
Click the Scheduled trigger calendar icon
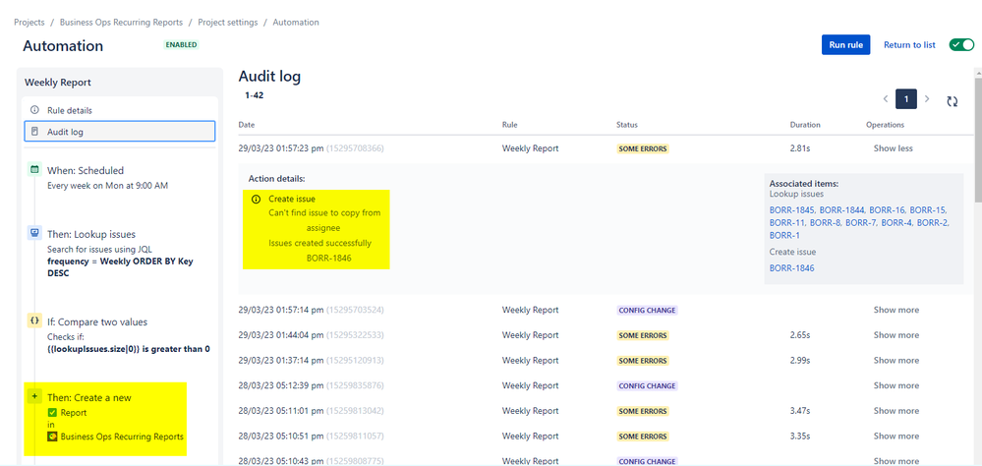coord(34,170)
